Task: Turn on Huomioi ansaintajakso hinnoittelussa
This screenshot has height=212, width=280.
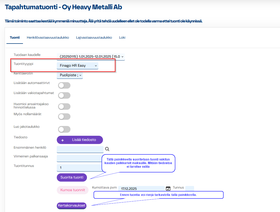Action: coord(64,106)
